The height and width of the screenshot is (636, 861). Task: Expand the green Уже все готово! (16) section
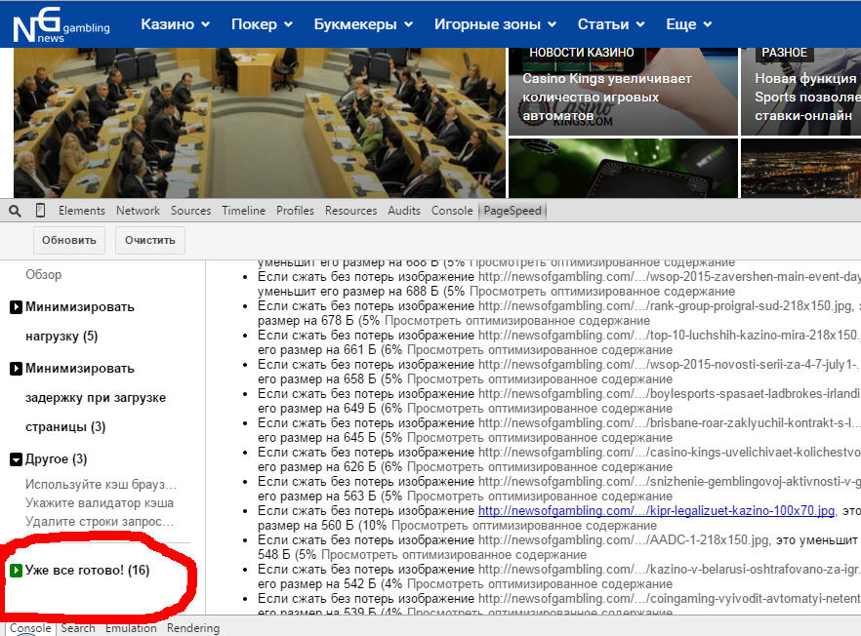coord(17,570)
